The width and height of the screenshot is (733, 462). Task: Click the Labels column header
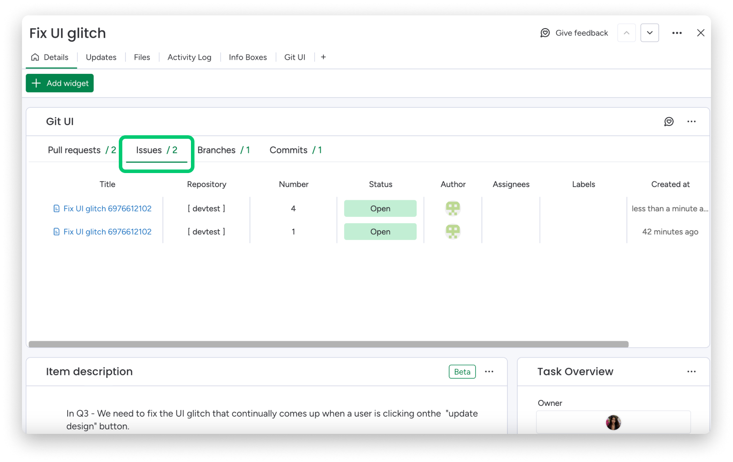583,184
